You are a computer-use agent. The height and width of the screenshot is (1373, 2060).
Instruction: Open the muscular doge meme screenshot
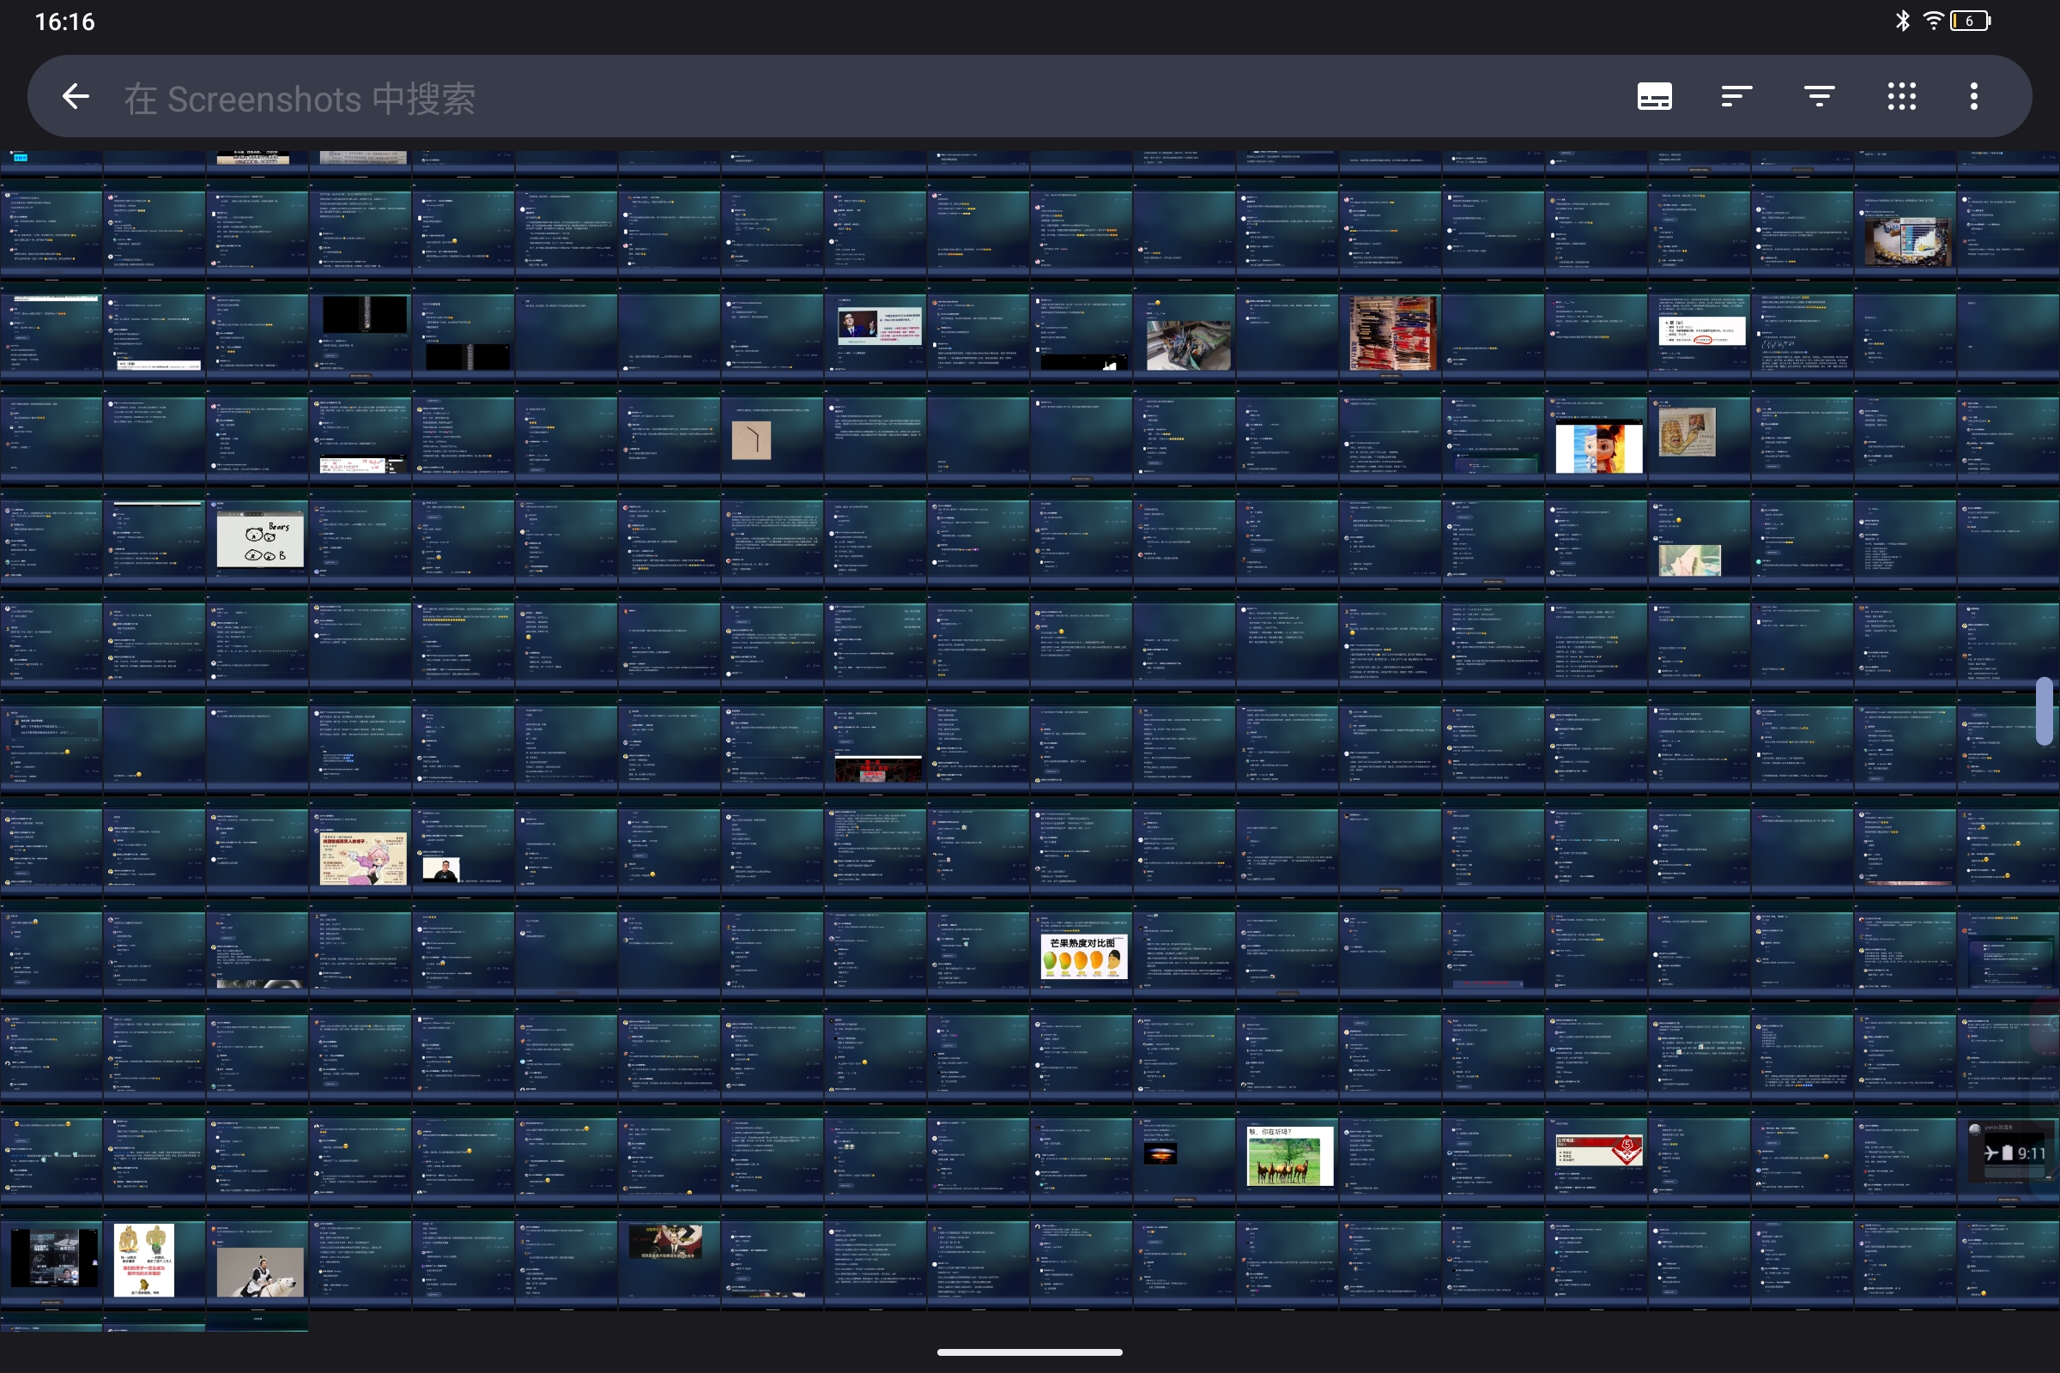[x=154, y=1259]
